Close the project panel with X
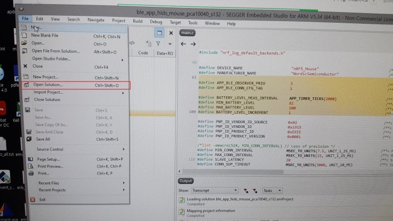Viewport: 393px width, 221px height. coord(171,33)
